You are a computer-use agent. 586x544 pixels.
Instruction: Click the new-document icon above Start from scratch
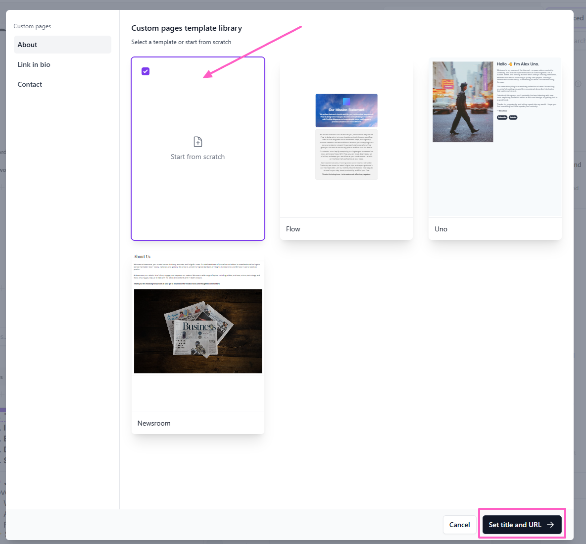pos(197,142)
